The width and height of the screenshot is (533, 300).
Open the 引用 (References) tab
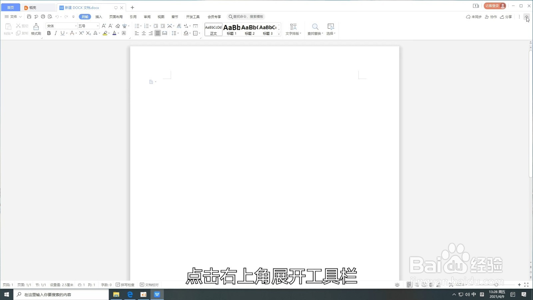point(133,17)
